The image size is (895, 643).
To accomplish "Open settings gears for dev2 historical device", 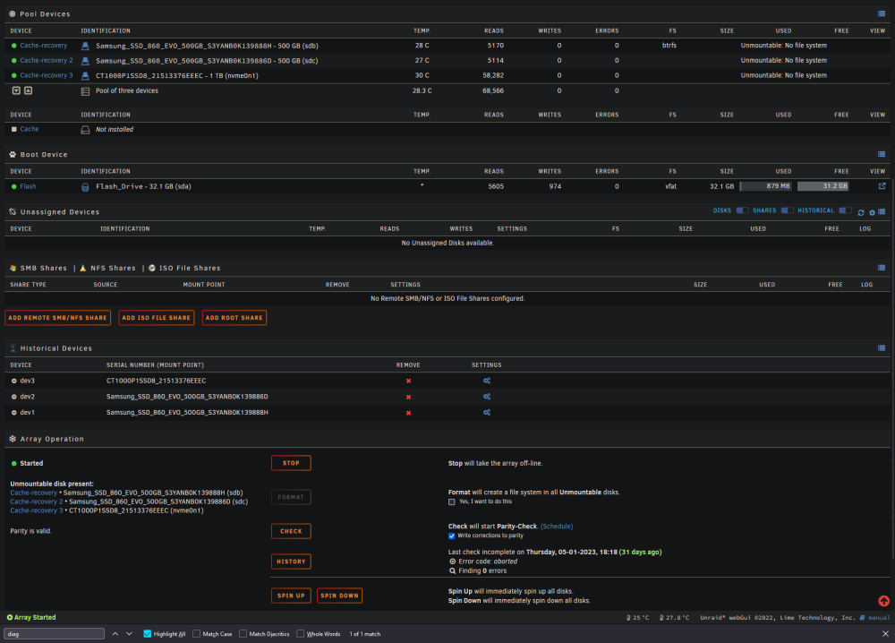I will tap(487, 397).
